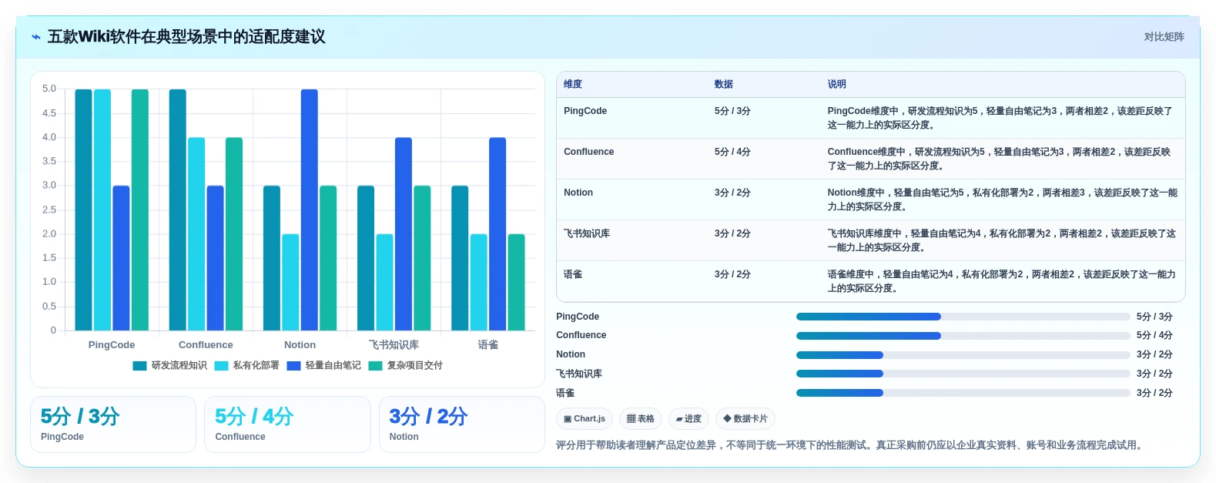Viewport: 1216px width, 483px height.
Task: Click the 表格 tag chip
Action: pyautogui.click(x=641, y=419)
